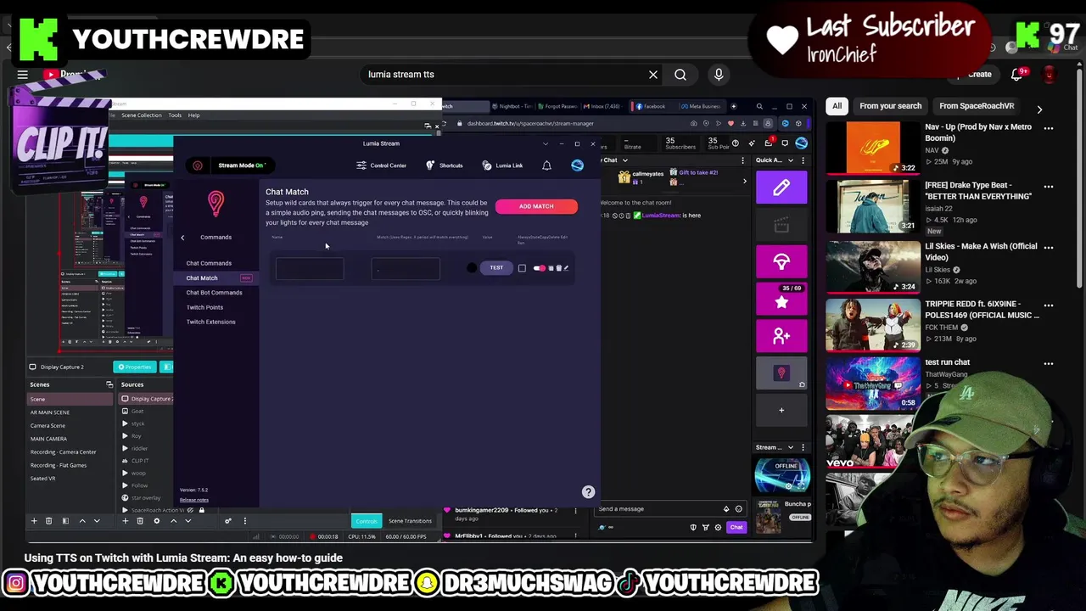Expand the styck source group in OBS
This screenshot has width=1086, height=611.
click(125, 423)
